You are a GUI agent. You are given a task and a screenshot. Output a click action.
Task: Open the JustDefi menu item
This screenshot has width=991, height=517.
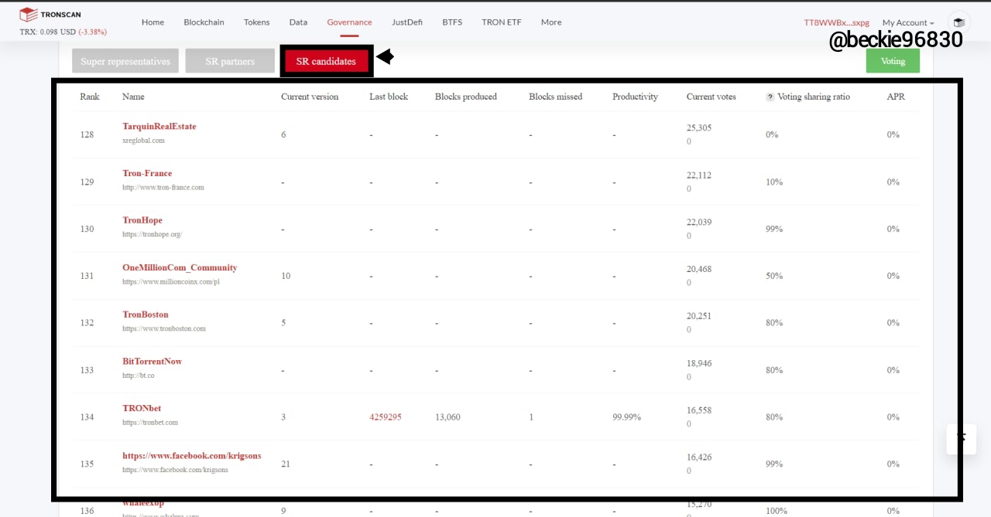pos(407,22)
